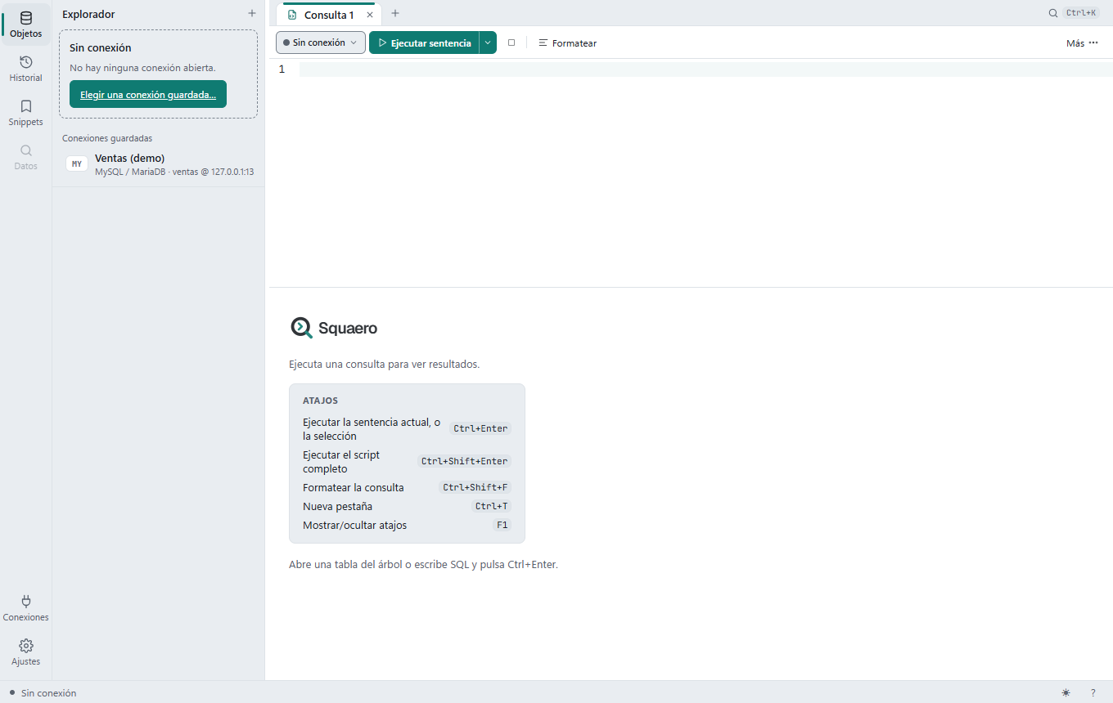Click into the SQL editor line 1
Image resolution: width=1113 pixels, height=703 pixels.
(x=705, y=69)
